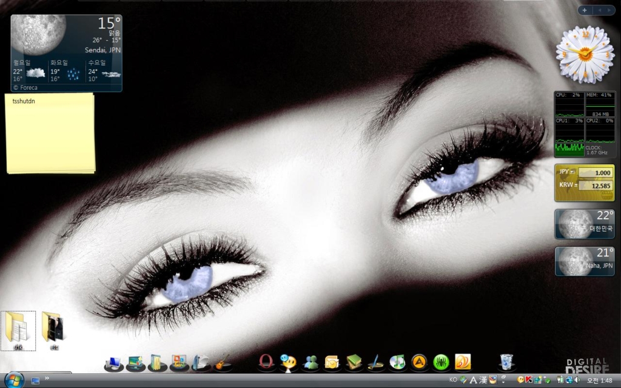Viewport: 621px width, 388px height.
Task: Open the scanner and paper dock icon
Action: [x=201, y=363]
